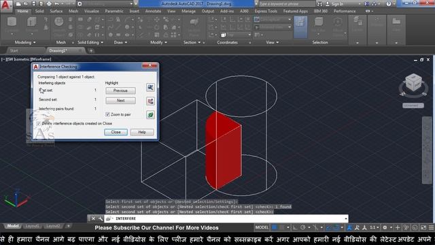The width and height of the screenshot is (435, 245).
Task: Click the Help question mark icon
Action: click(389, 4)
